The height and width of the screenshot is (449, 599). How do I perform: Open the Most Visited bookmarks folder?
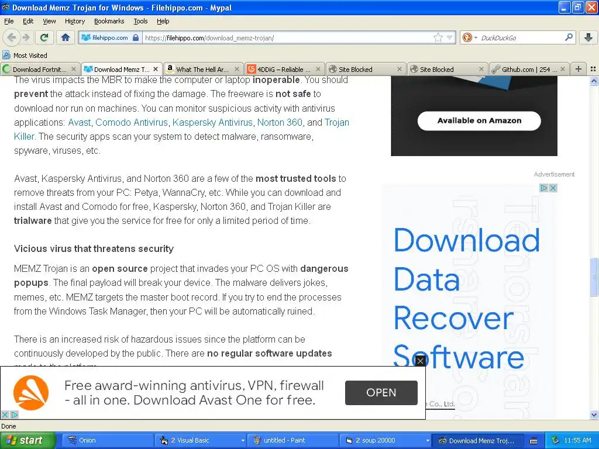(25, 56)
